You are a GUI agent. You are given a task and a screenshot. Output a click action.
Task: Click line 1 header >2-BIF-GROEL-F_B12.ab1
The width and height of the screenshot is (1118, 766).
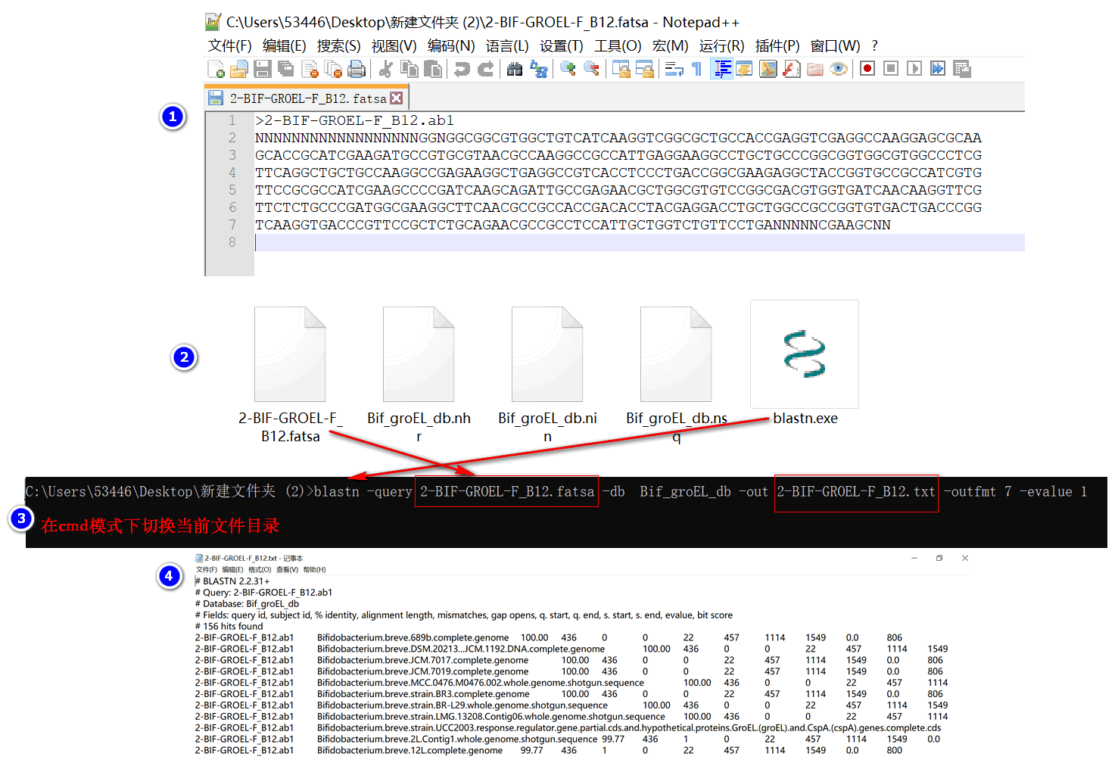(354, 120)
